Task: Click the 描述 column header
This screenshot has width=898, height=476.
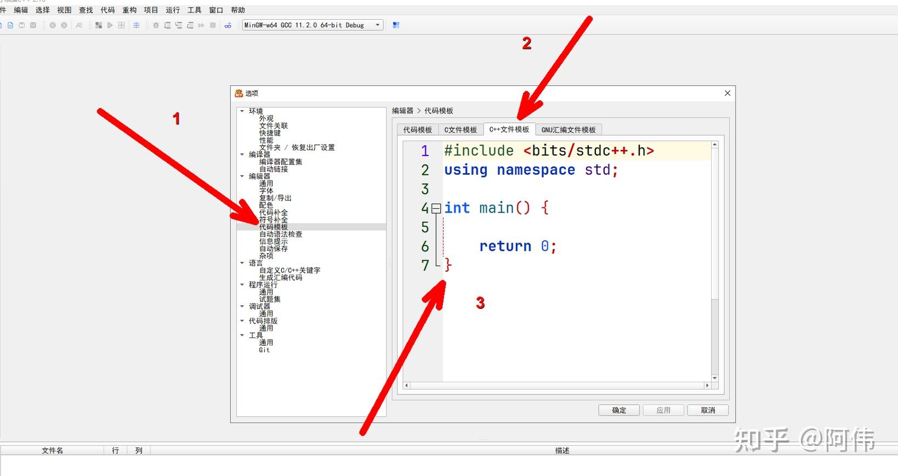Action: click(x=562, y=450)
